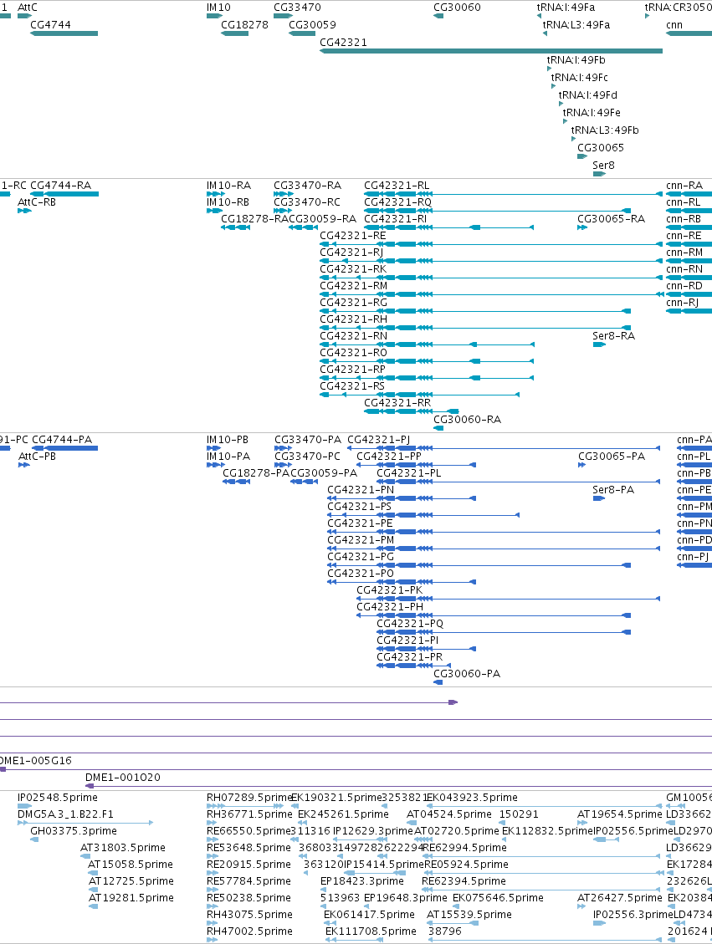Click transcript CG42321-RO
This screenshot has width=712, height=944.
427,361
